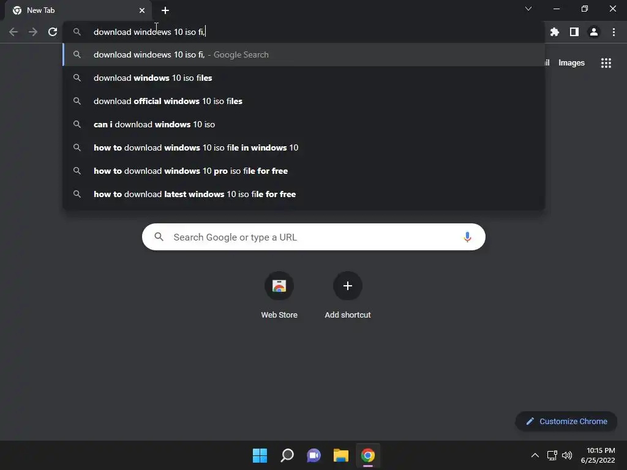Click the Add shortcut plus button
627x470 pixels.
(x=348, y=286)
